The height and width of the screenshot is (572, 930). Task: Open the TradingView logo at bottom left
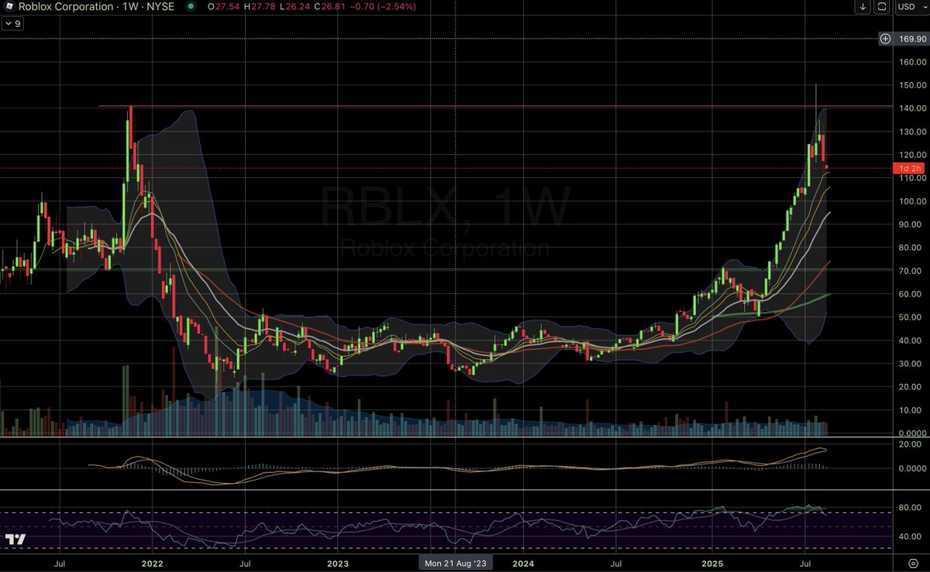[15, 539]
